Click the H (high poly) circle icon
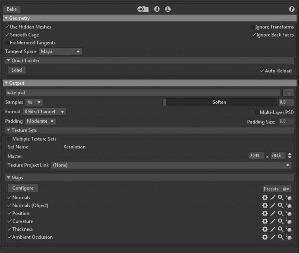Screen dimensions: 299x253 [x=157, y=9]
